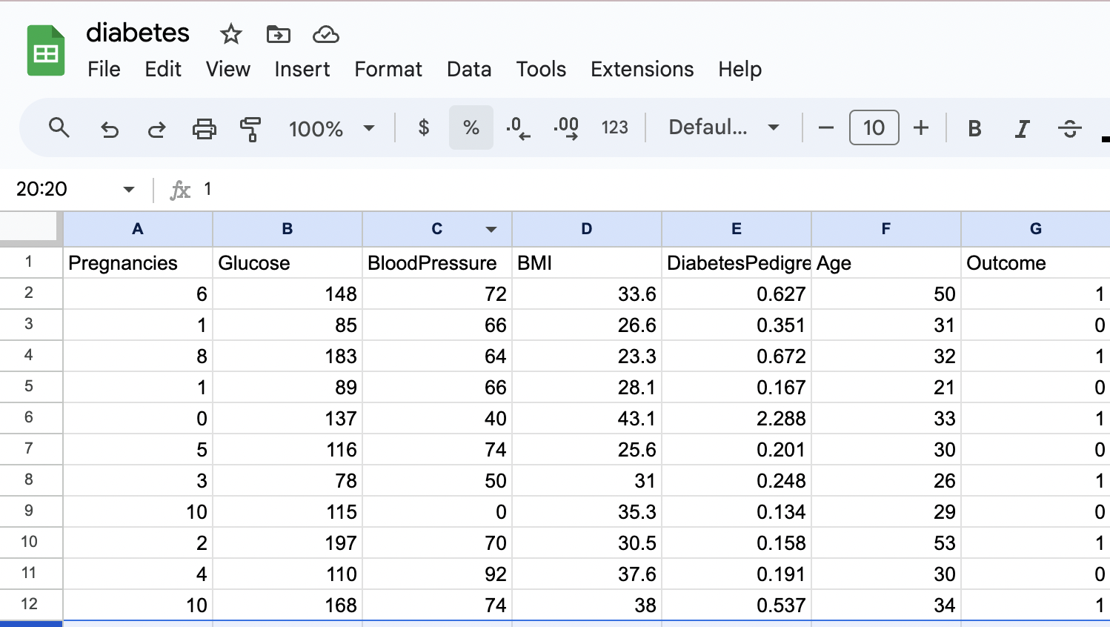Click the Undo icon
The width and height of the screenshot is (1110, 627).
pos(110,127)
